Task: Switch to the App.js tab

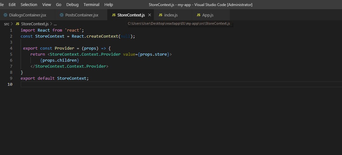Action: point(208,15)
